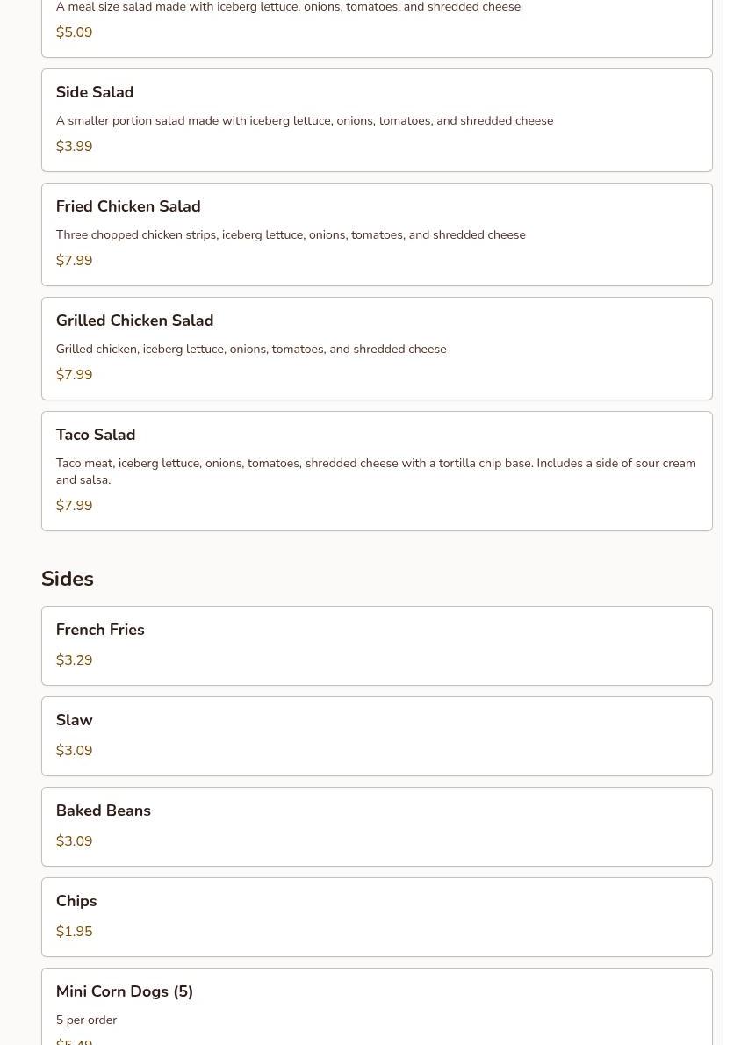This screenshot has width=741, height=1045.
Task: Click the $3.99 Side Salad price
Action: (75, 147)
